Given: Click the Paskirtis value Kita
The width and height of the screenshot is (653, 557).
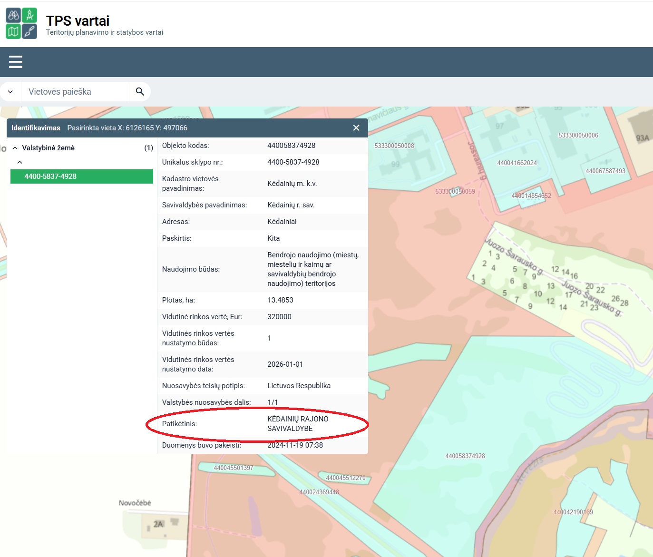Looking at the screenshot, I should tap(273, 238).
